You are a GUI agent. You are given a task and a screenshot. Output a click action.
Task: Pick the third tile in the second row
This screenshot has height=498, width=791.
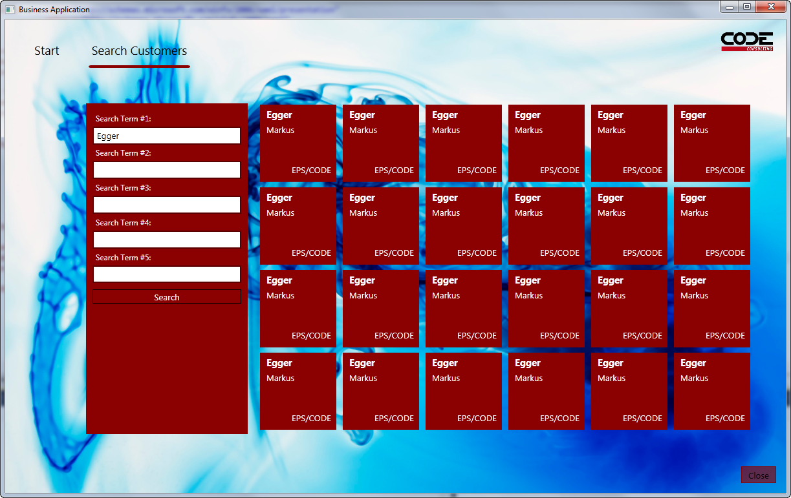(464, 225)
